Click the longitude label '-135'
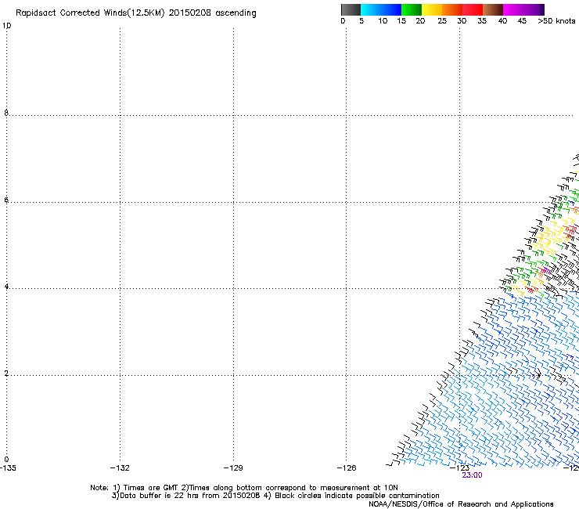 coord(8,468)
